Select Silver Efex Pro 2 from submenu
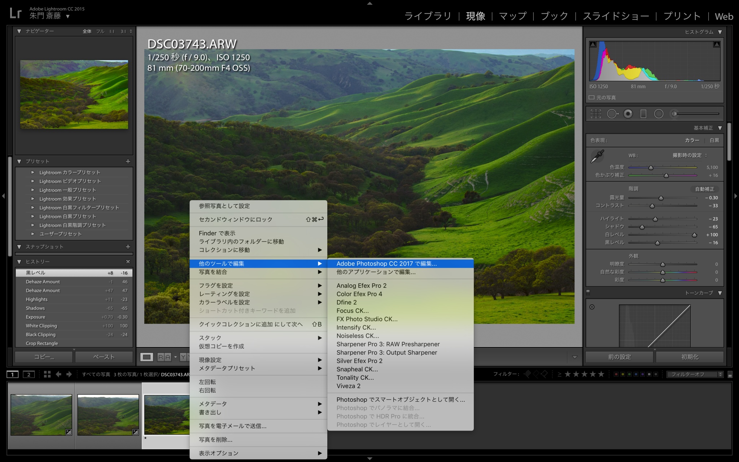This screenshot has width=739, height=462. click(401, 361)
